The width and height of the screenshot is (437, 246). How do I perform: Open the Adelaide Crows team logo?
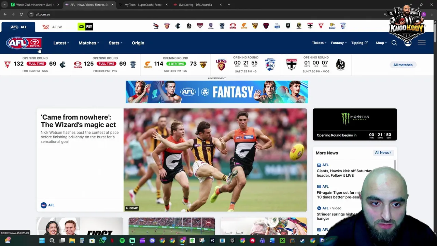(156, 26)
